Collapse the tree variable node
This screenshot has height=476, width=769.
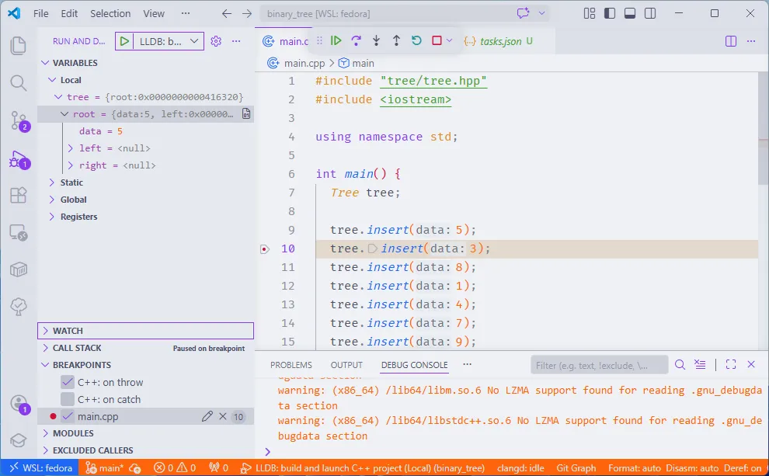(x=58, y=97)
